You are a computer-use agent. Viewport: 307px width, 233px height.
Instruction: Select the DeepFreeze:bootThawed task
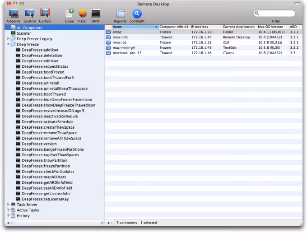tap(44, 94)
